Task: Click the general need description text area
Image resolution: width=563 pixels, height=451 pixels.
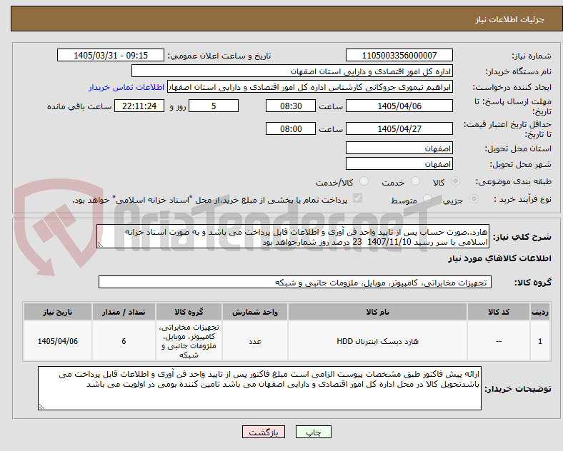Action: (x=293, y=237)
